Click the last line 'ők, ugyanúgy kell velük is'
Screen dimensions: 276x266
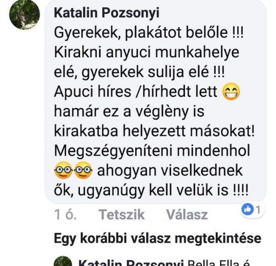[x=151, y=190]
